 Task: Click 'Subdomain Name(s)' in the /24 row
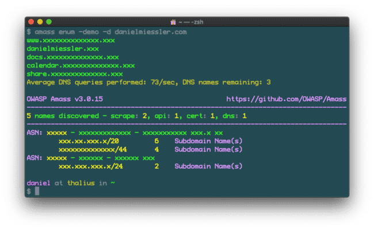[x=208, y=166]
